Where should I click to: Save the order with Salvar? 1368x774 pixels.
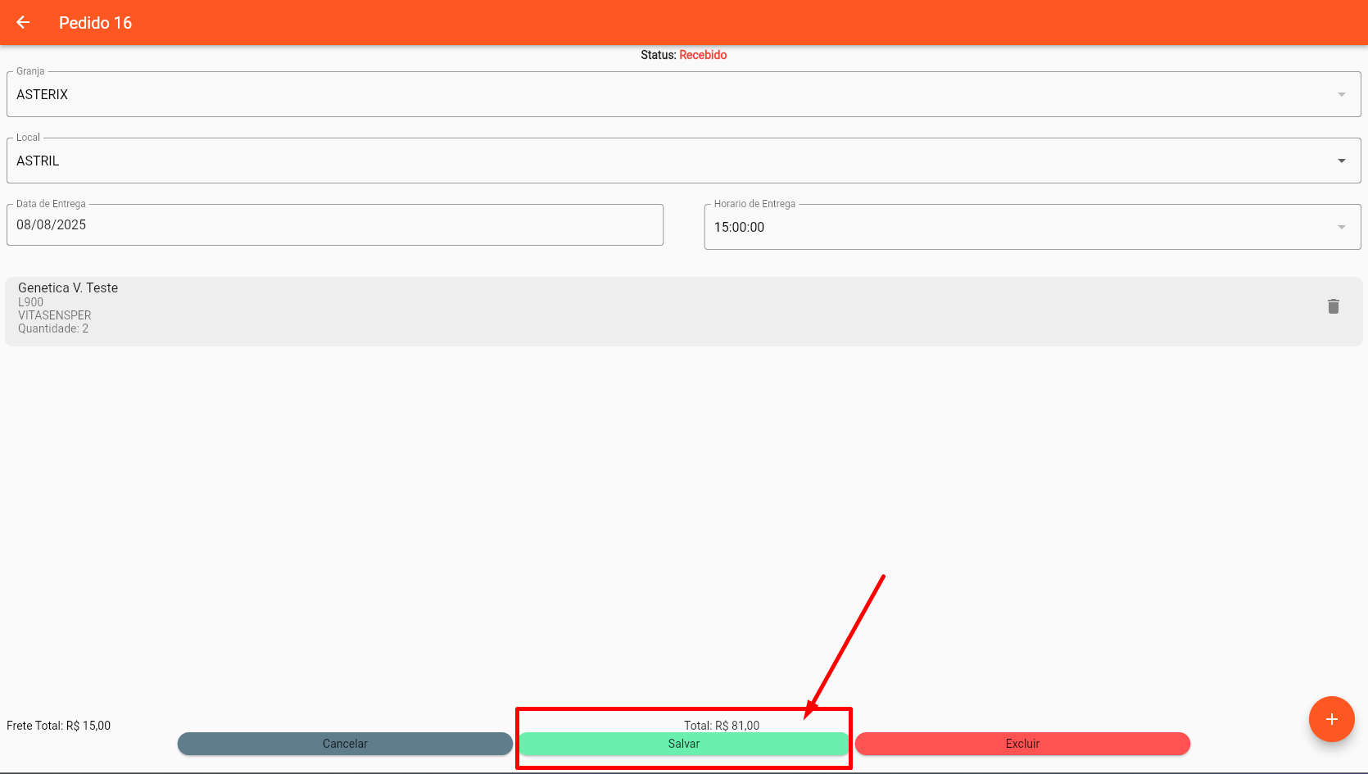[x=683, y=744]
